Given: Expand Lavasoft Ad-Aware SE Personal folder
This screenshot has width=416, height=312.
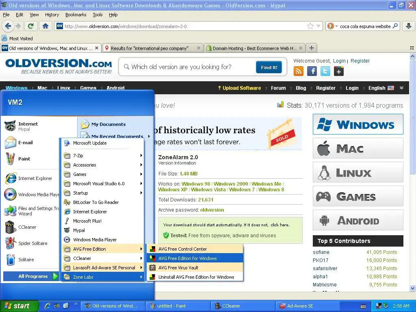Looking at the screenshot, I should pos(103,268).
